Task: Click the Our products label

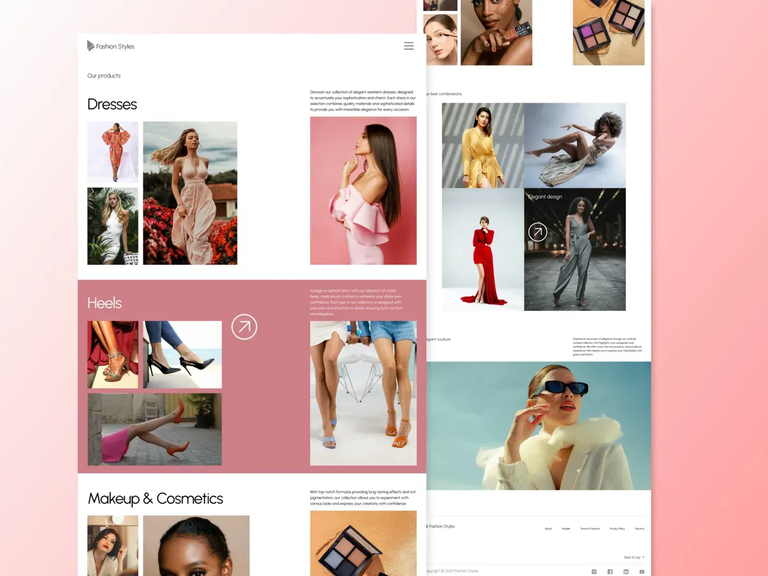Action: 104,76
